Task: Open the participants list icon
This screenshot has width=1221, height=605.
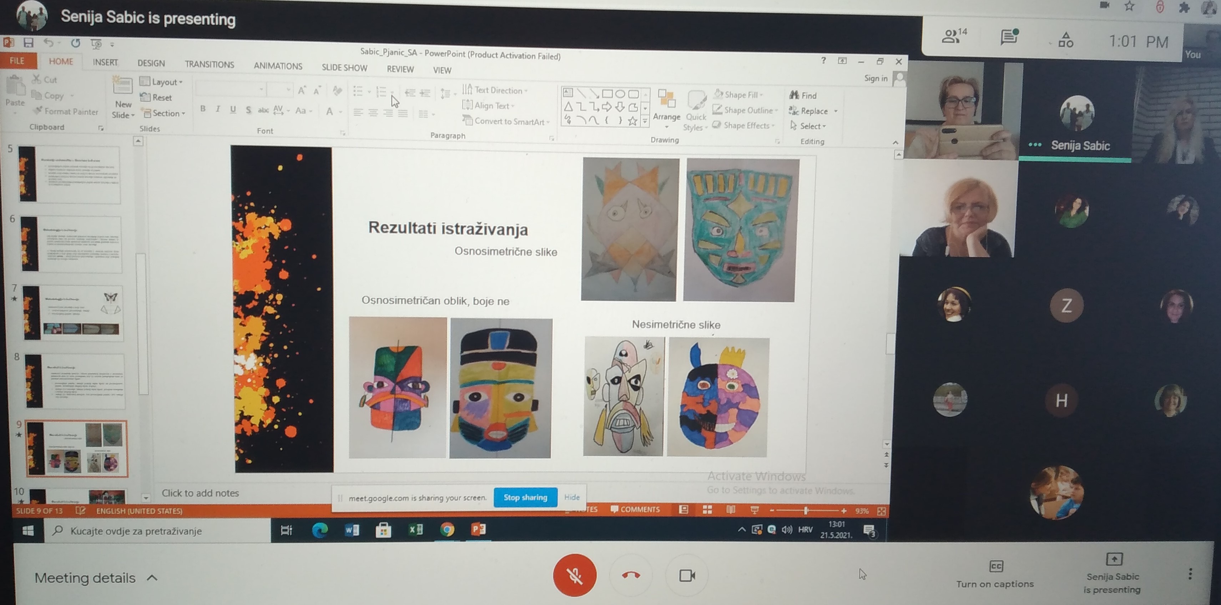Action: coord(953,36)
